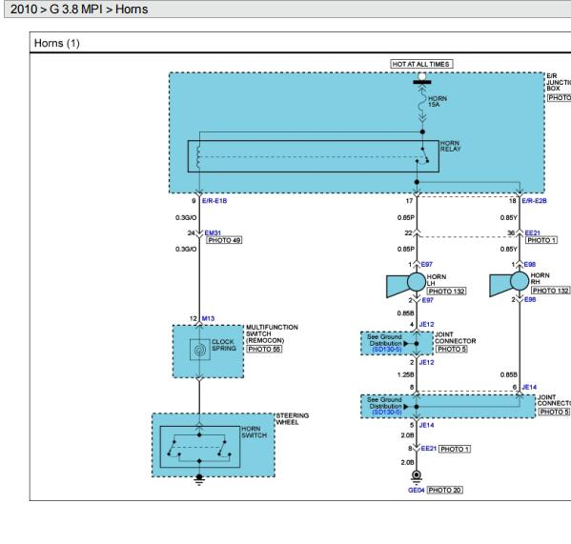Open PHOTO 49 reference box
This screenshot has height=544, width=571.
pos(224,240)
